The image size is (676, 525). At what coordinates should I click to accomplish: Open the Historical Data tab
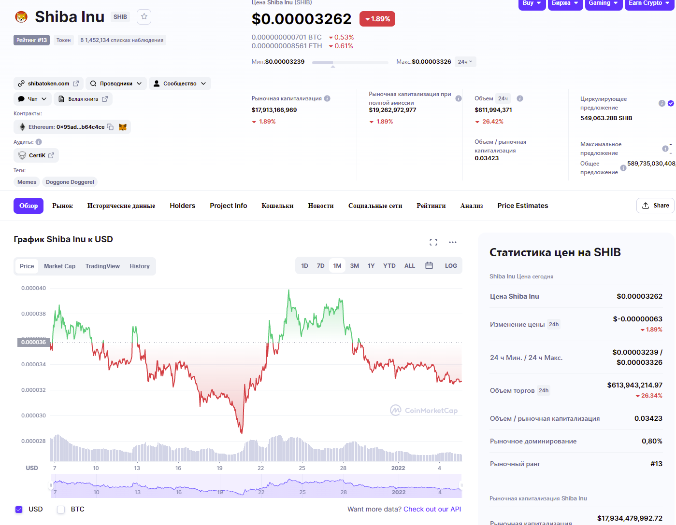point(121,206)
